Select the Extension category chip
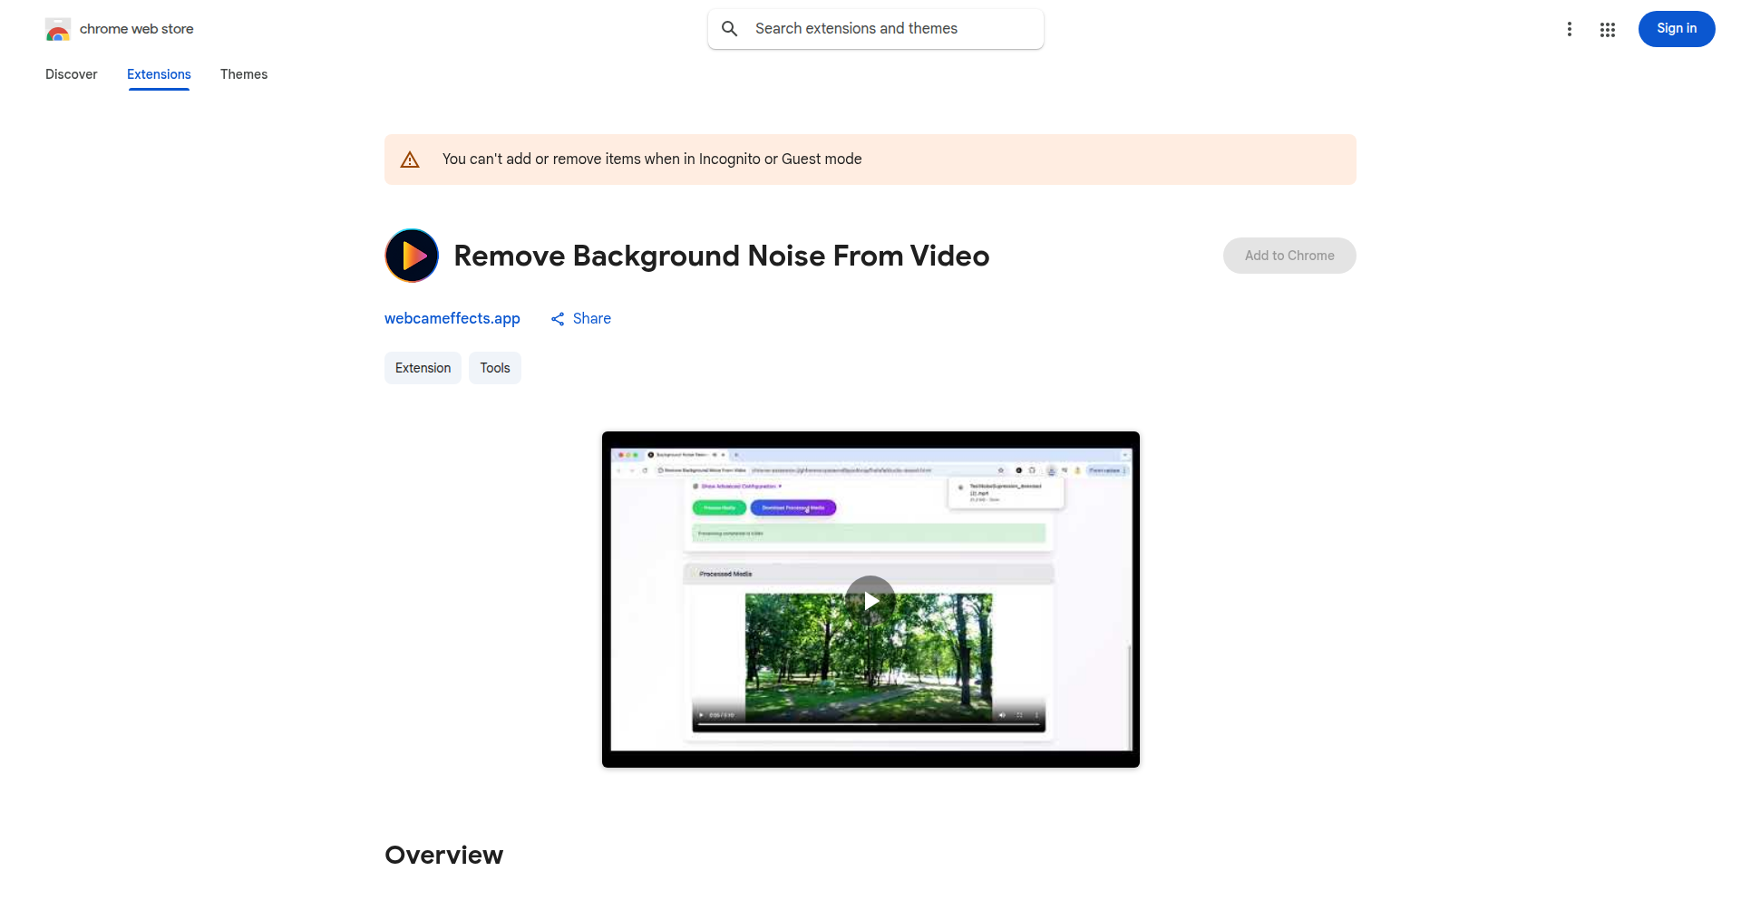Screen dimensions: 1741x900 coord(423,368)
